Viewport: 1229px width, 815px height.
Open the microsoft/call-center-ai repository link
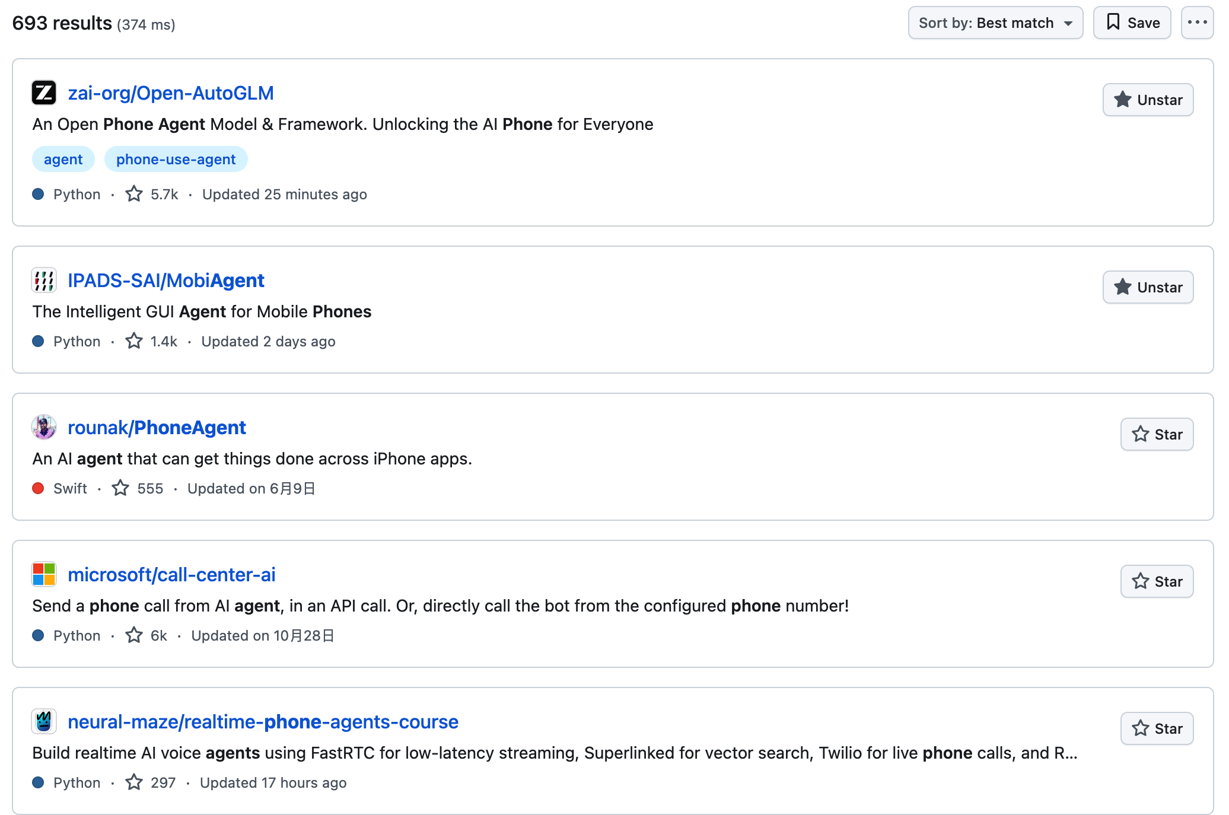171,575
